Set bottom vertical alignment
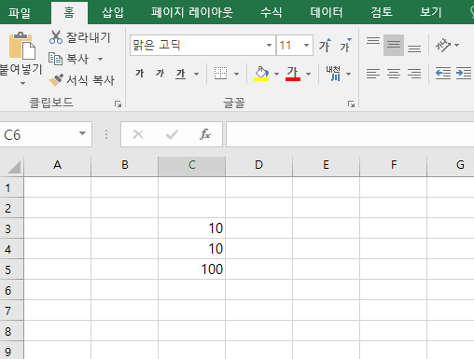The image size is (474, 359). pos(414,48)
